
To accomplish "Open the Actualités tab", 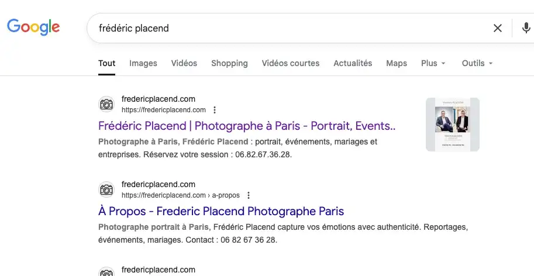I will 353,63.
